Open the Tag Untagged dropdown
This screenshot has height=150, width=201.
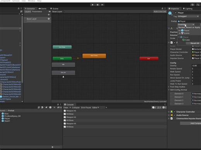click(x=188, y=16)
